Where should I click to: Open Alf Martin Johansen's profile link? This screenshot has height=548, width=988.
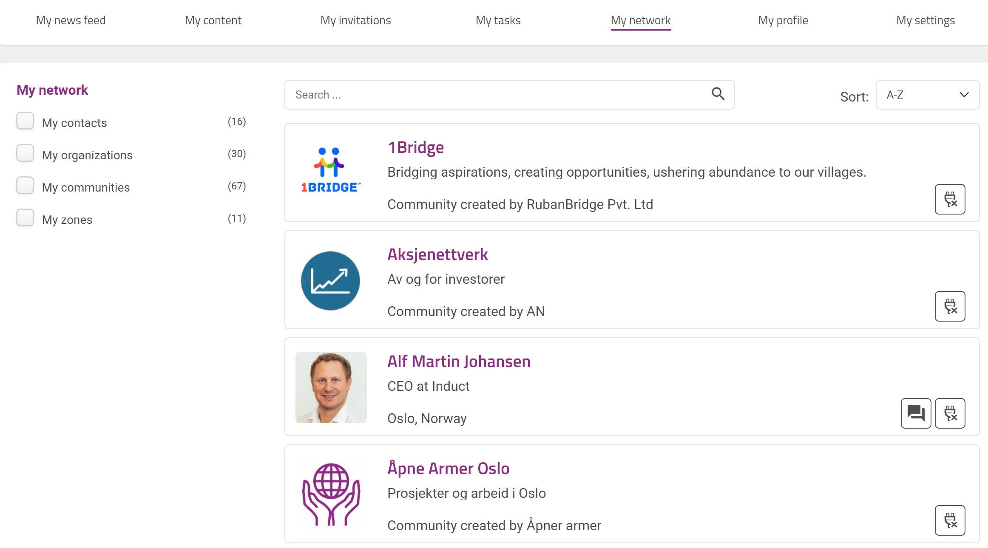[x=459, y=362]
